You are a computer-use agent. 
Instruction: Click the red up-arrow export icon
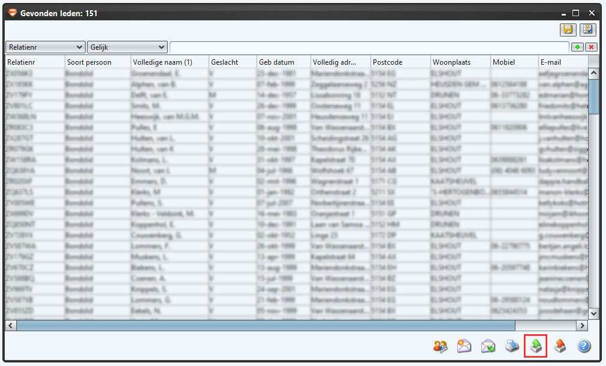click(560, 346)
